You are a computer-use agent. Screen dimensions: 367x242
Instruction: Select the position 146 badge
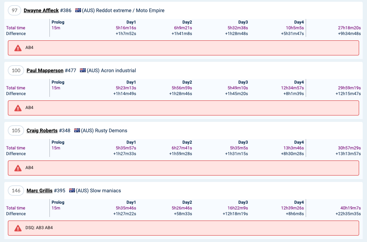pyautogui.click(x=16, y=191)
